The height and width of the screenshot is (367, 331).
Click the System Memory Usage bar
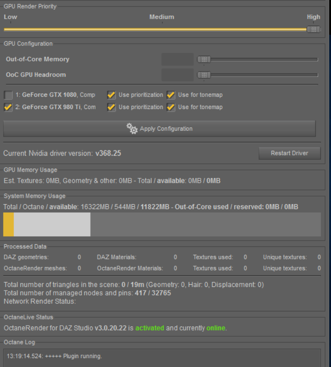click(x=162, y=225)
